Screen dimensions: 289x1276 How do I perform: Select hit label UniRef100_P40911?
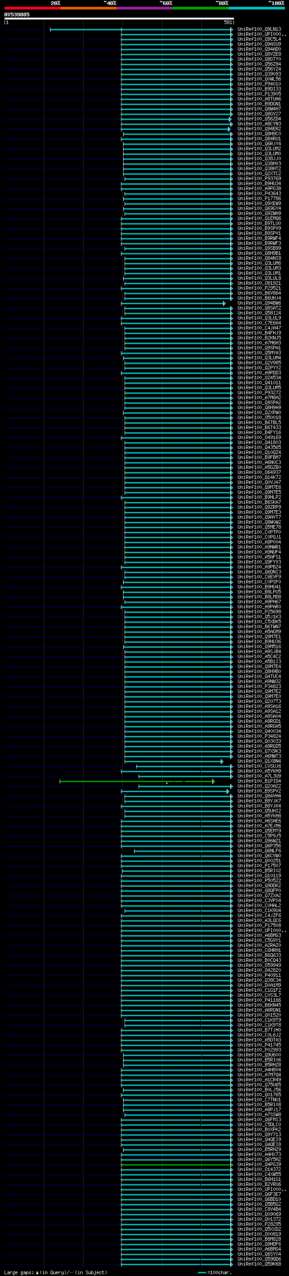259,975
